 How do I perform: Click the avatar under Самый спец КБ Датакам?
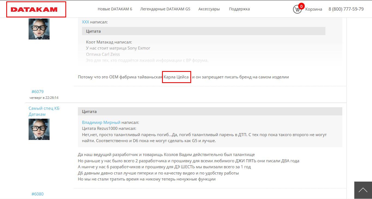point(39,129)
